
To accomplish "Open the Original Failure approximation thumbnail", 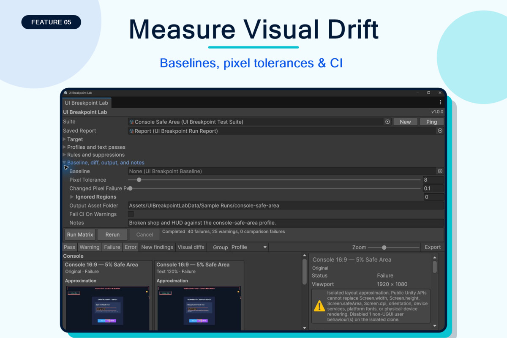I will tap(107, 308).
